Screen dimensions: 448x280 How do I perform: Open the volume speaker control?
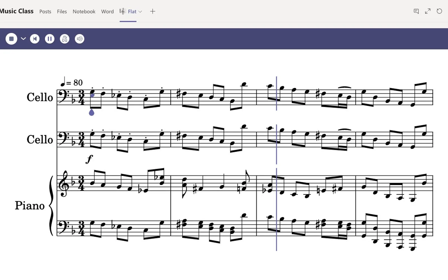coord(80,39)
